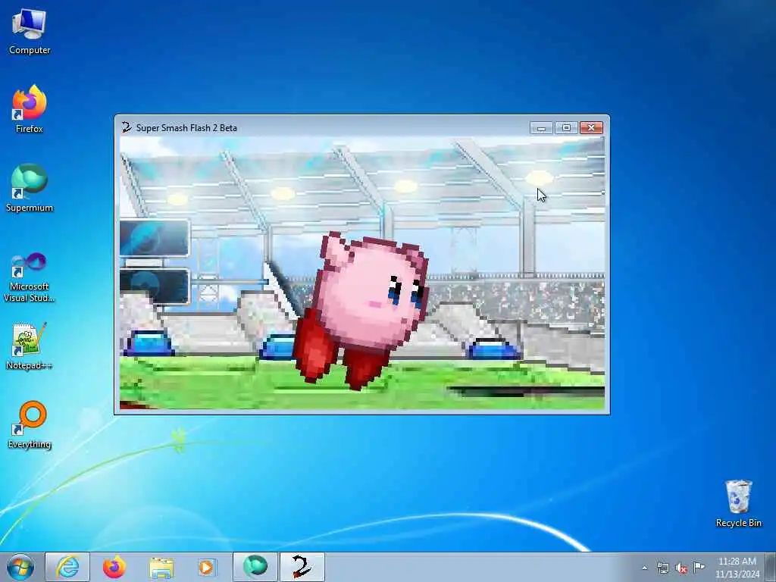776x582 pixels.
Task: Click the Super Smash Flash 2 window icon
Action: [x=127, y=127]
